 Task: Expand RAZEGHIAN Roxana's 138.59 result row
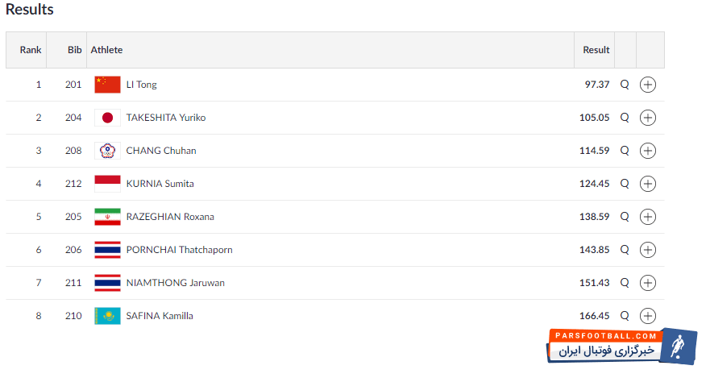click(647, 217)
